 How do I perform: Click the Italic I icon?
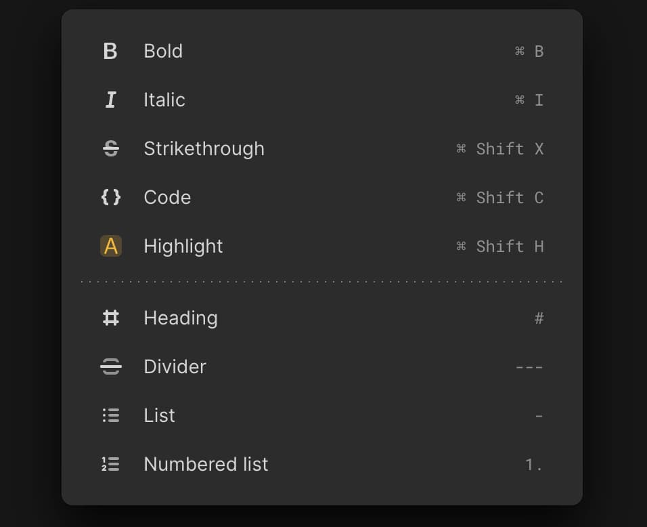pyautogui.click(x=110, y=100)
